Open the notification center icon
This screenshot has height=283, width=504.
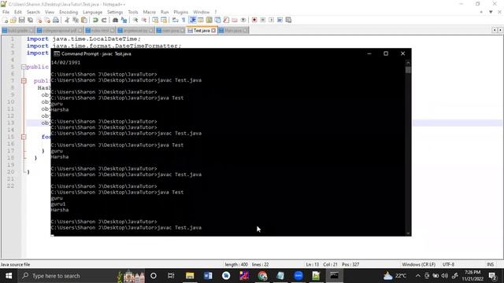tap(493, 276)
